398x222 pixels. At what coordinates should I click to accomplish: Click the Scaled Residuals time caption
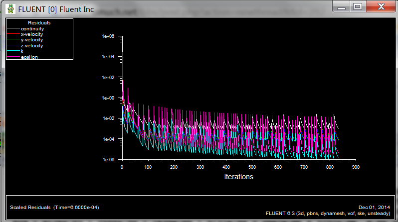click(x=54, y=207)
